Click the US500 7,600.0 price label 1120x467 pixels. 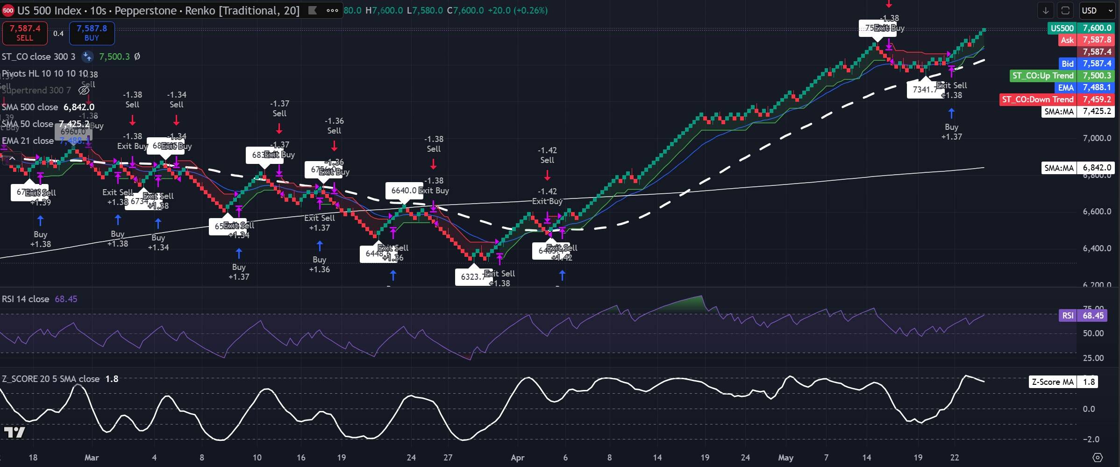pos(1081,28)
